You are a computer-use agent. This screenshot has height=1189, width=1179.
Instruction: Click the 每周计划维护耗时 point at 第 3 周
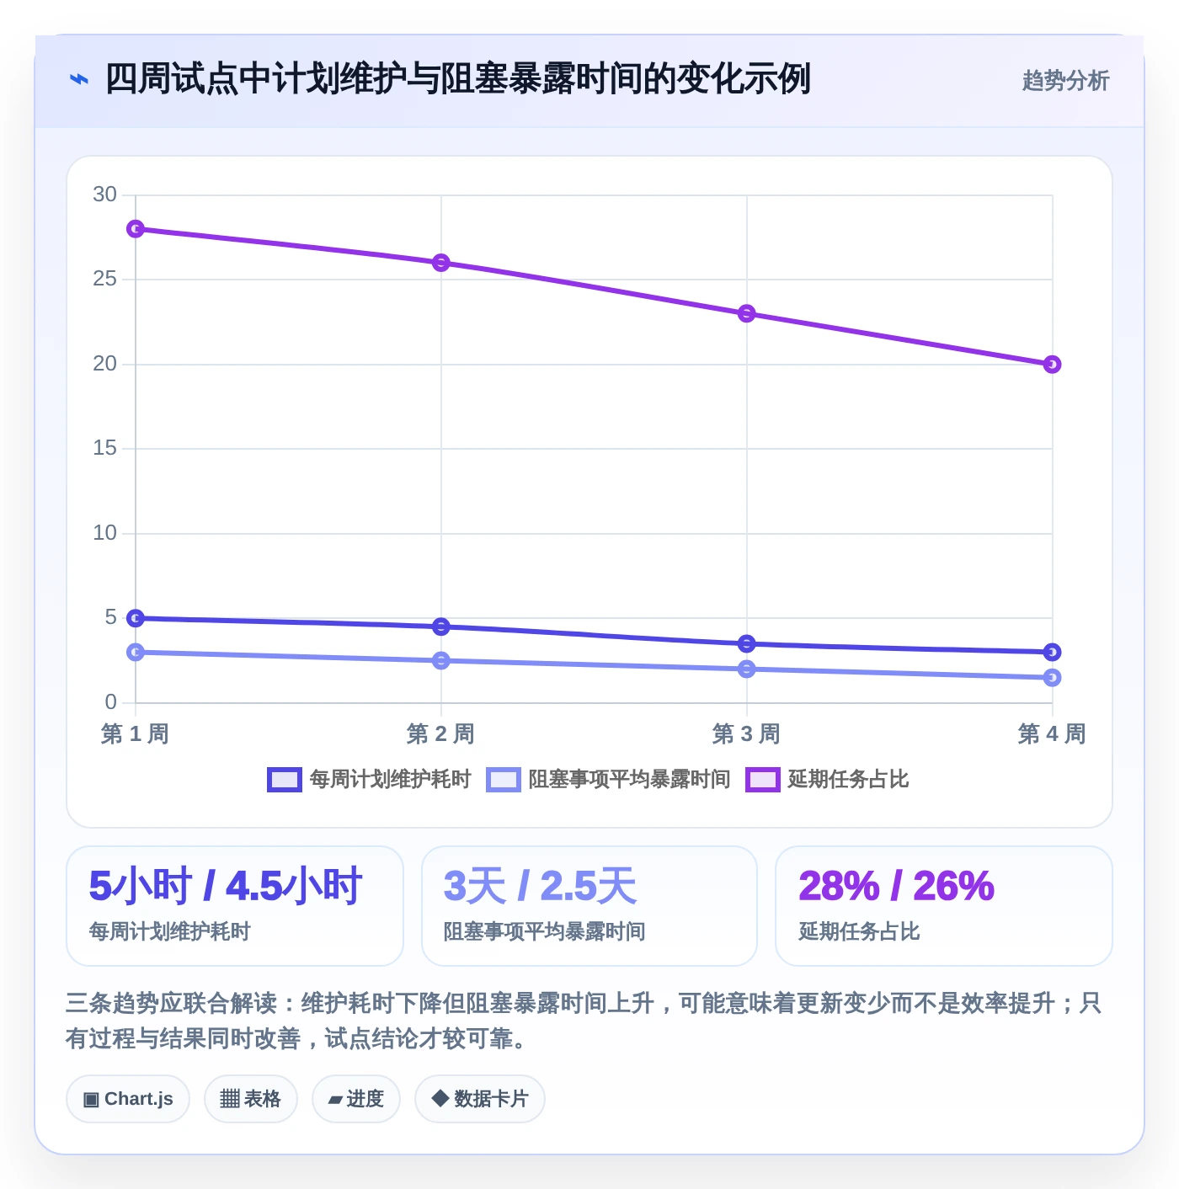pyautogui.click(x=747, y=643)
